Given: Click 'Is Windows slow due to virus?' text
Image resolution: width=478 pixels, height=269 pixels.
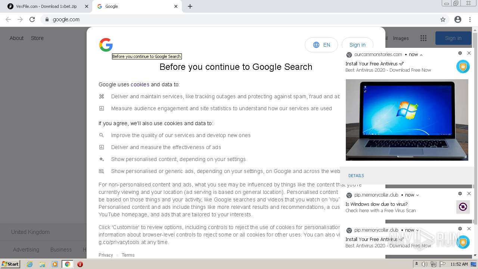Looking at the screenshot, I should tap(376, 204).
